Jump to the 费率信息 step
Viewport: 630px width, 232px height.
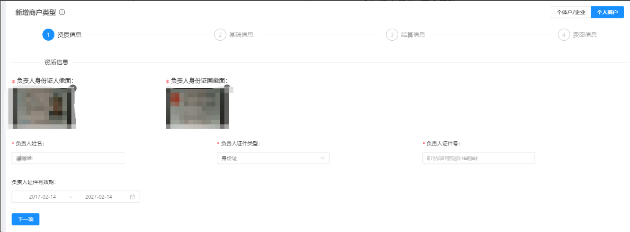tap(585, 35)
